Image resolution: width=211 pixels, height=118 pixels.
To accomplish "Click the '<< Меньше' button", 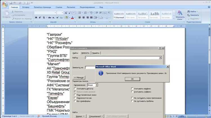I will 79,78.
